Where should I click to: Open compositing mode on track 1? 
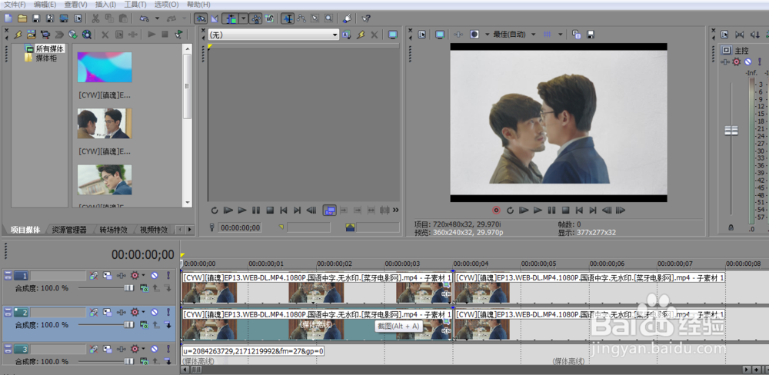pyautogui.click(x=145, y=287)
